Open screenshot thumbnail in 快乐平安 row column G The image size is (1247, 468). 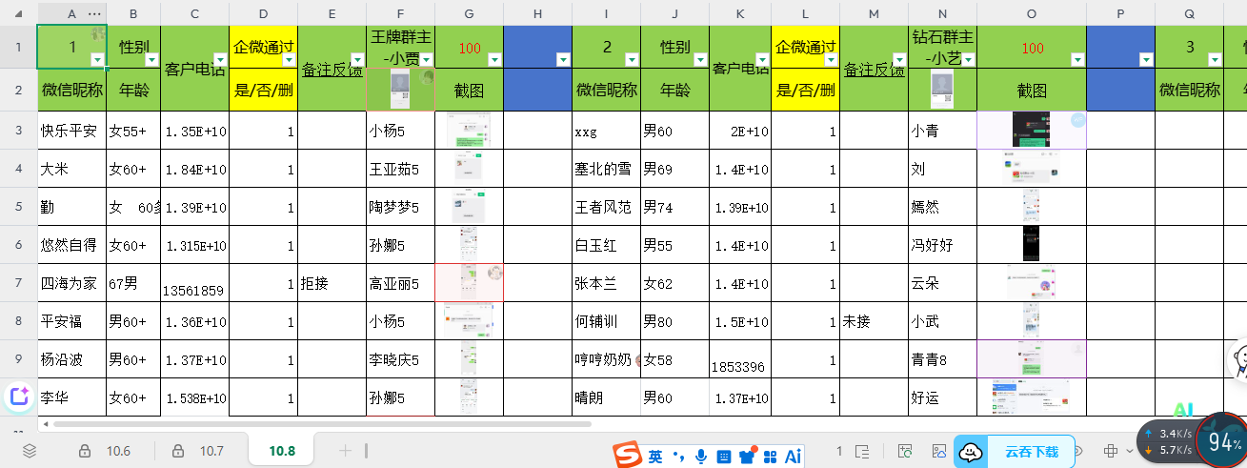469,131
